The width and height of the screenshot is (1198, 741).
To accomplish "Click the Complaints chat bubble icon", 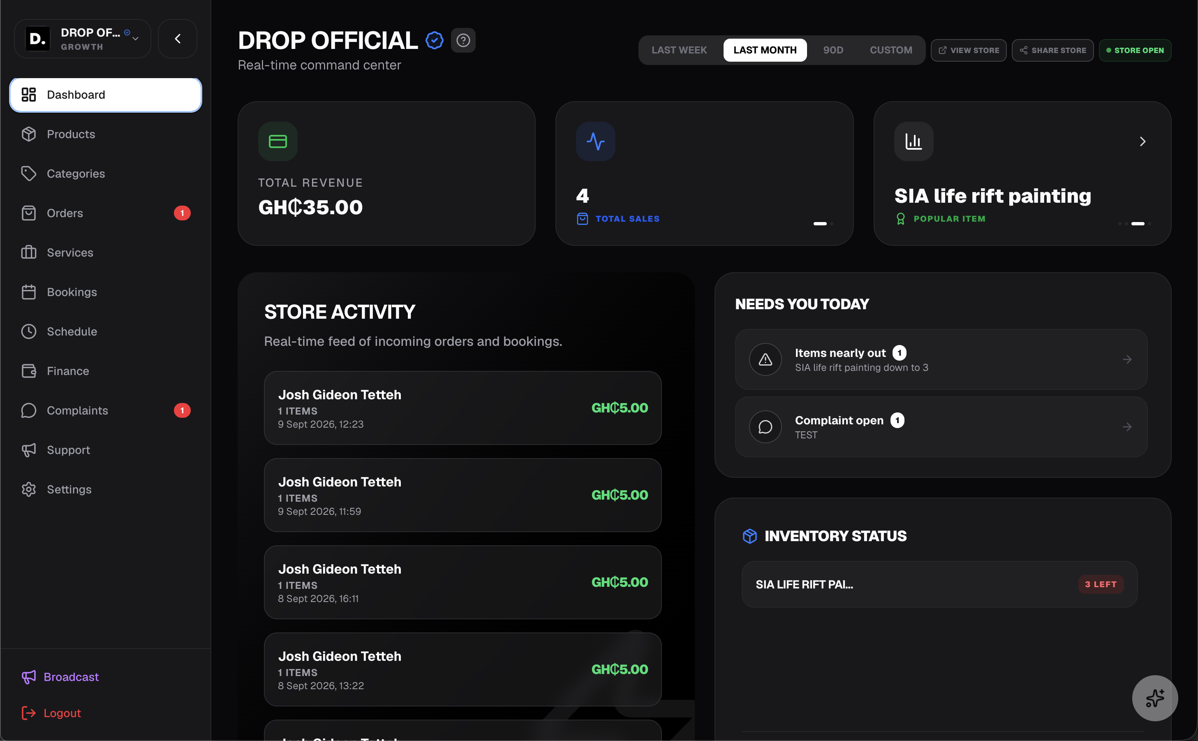I will pyautogui.click(x=29, y=411).
